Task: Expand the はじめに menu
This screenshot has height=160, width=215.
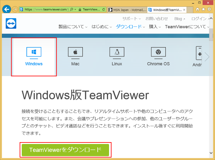Action: [102, 27]
